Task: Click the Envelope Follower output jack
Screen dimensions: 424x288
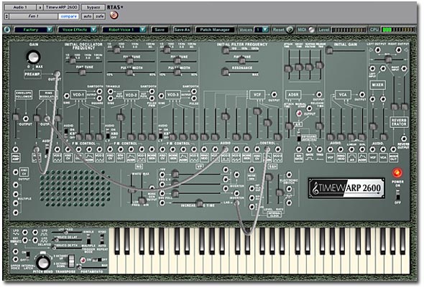Action: 26,119
